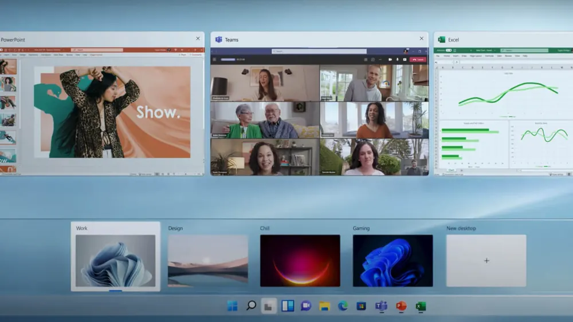Viewport: 573px width, 322px height.
Task: Launch the Chat app from taskbar
Action: coord(306,305)
